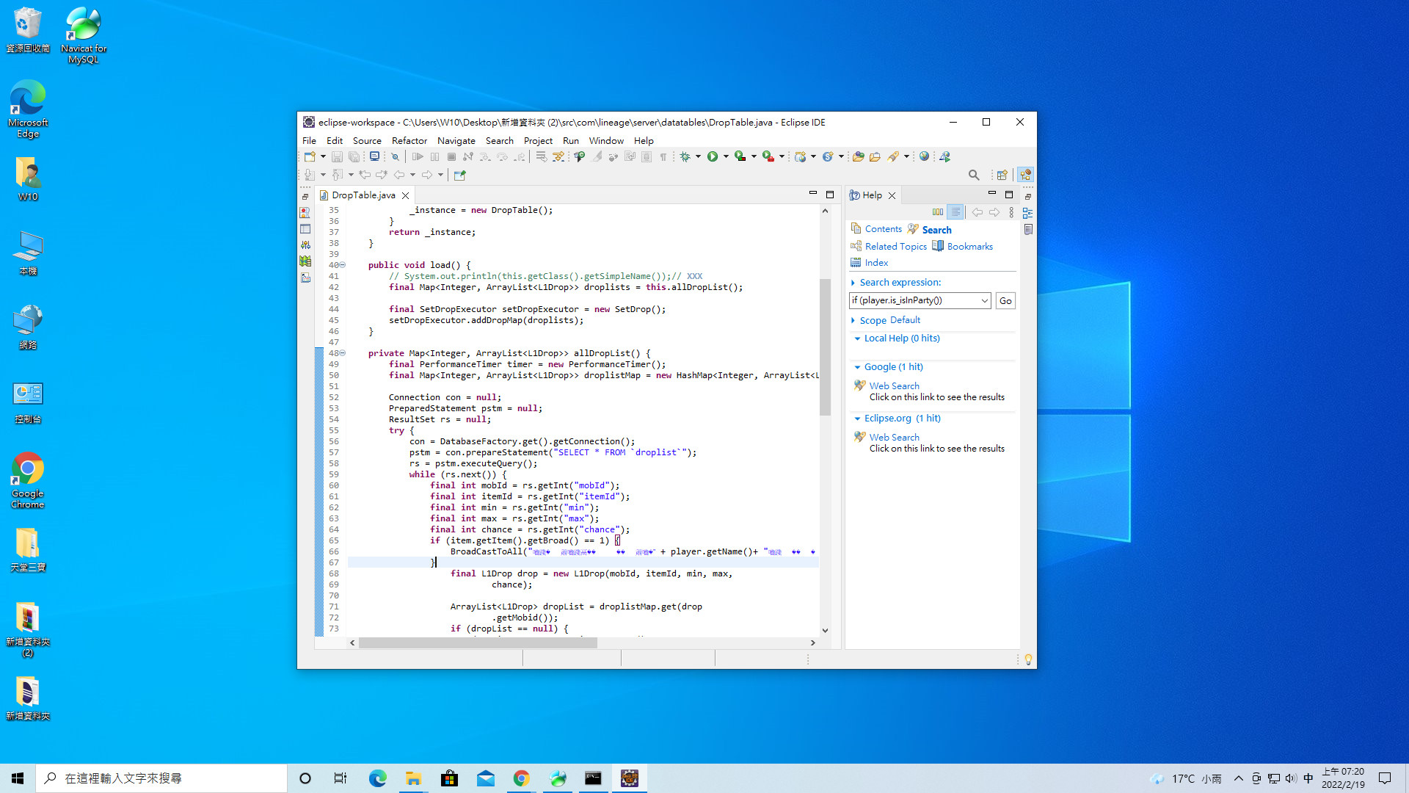The image size is (1409, 793).
Task: Click the Open Task folder icon
Action: [875, 156]
